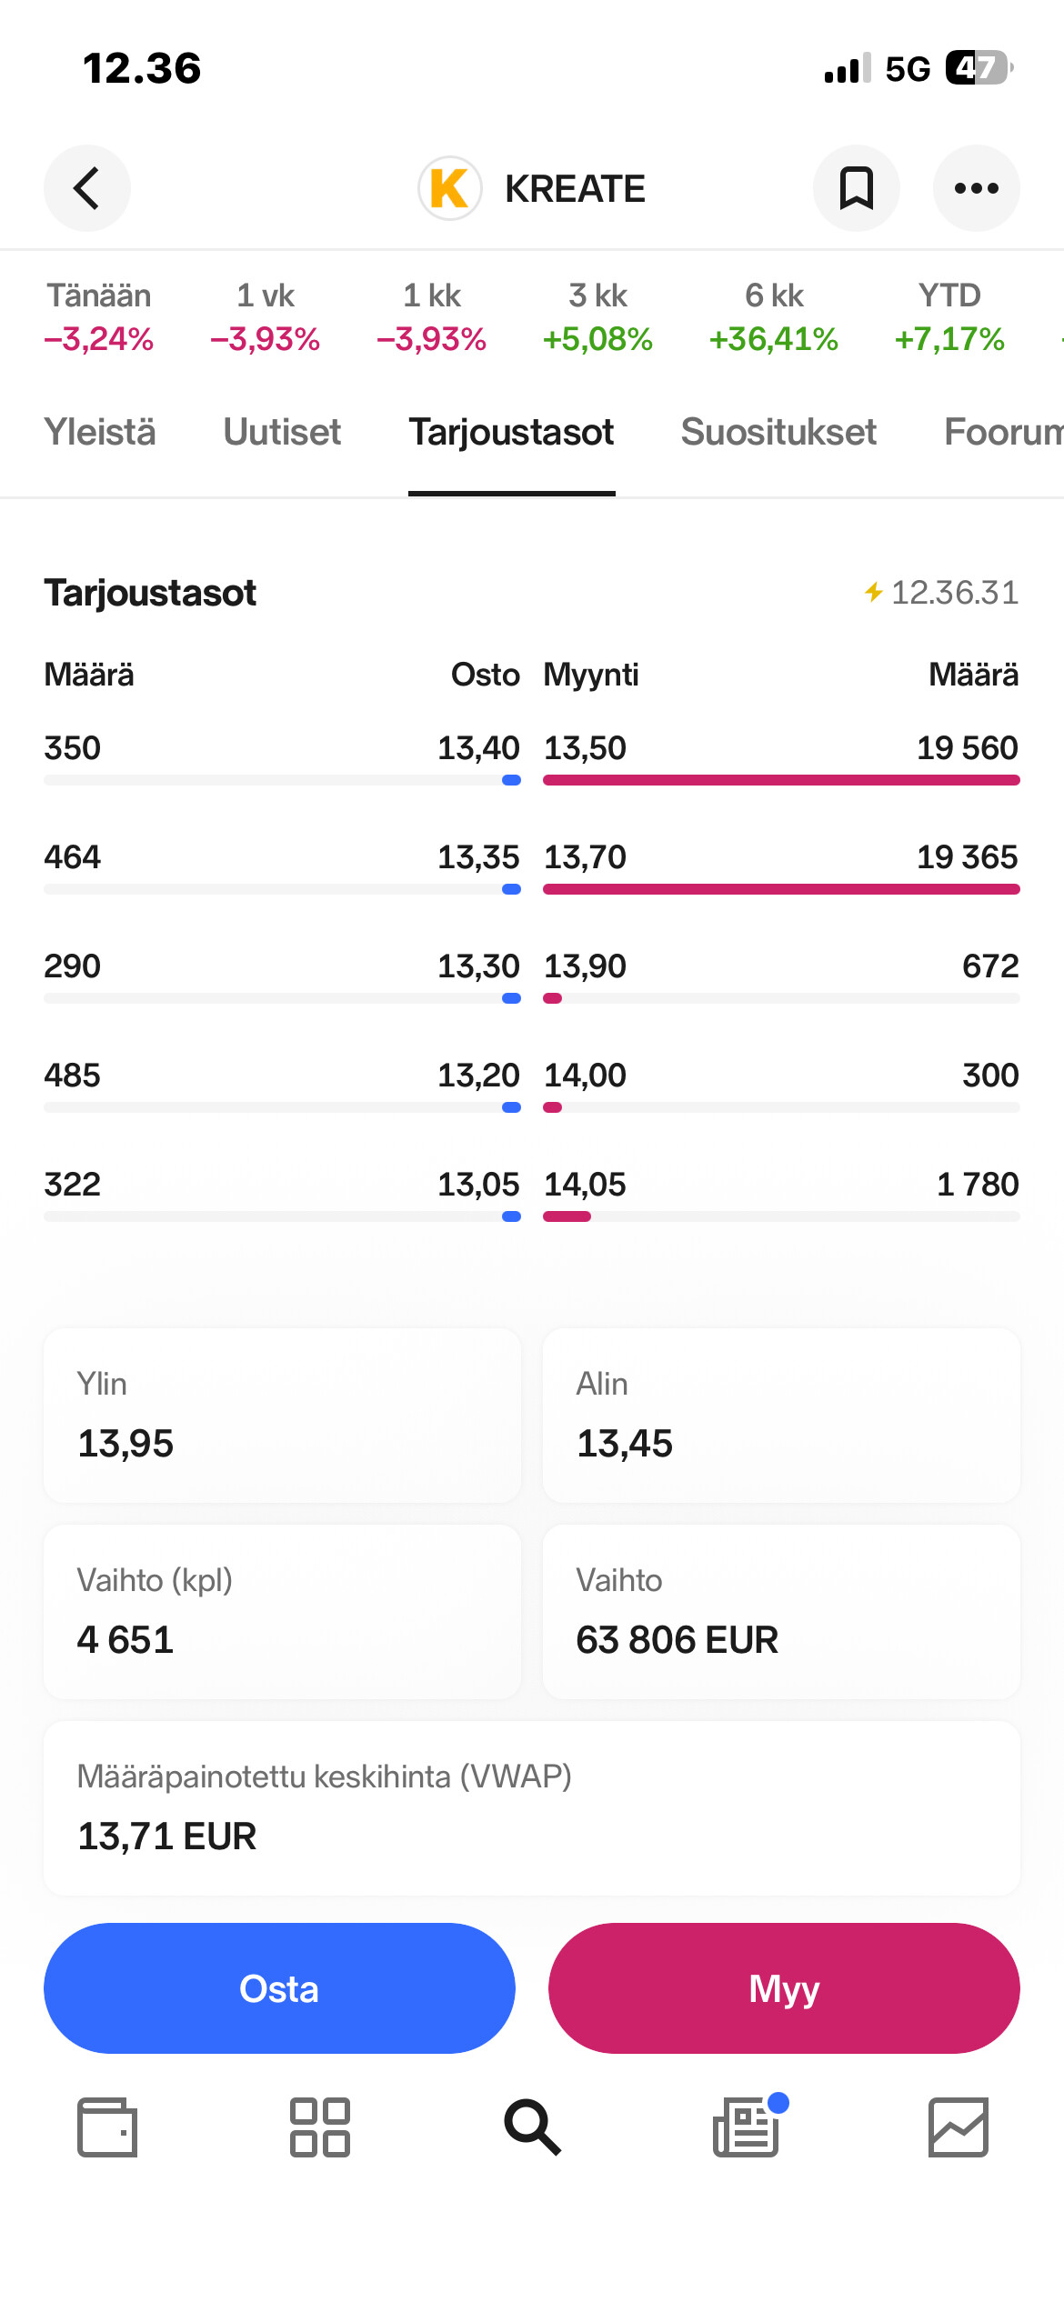Open the grid overview icon
The width and height of the screenshot is (1064, 2302).
point(319,2127)
